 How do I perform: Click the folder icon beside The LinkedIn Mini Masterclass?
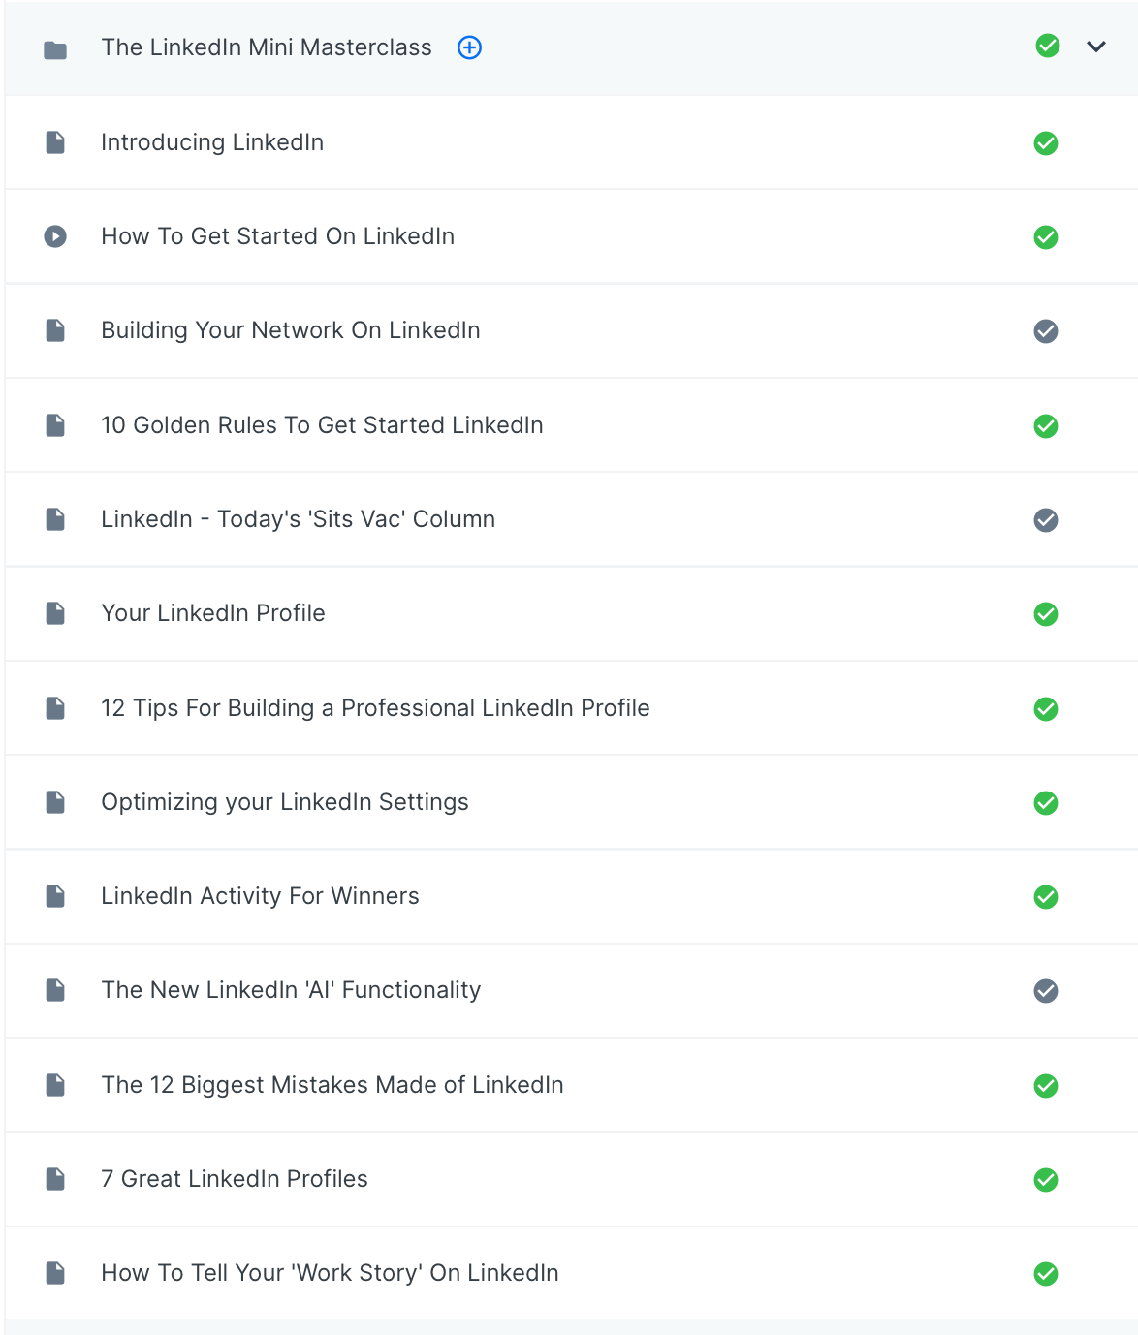(55, 49)
